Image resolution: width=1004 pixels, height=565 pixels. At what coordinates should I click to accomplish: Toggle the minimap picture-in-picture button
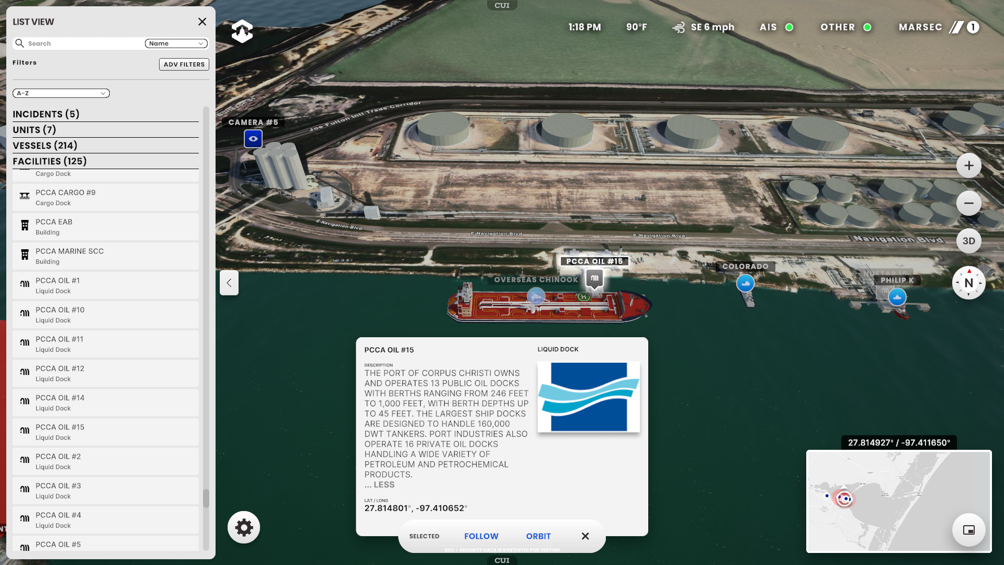click(968, 530)
